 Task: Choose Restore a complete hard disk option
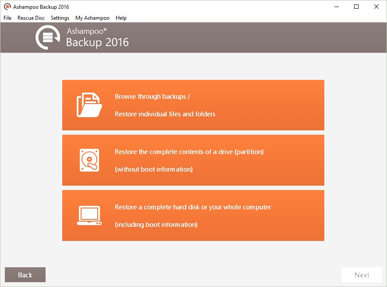click(193, 215)
